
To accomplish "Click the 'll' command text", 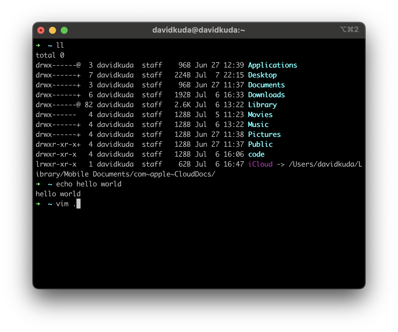I will pyautogui.click(x=60, y=45).
